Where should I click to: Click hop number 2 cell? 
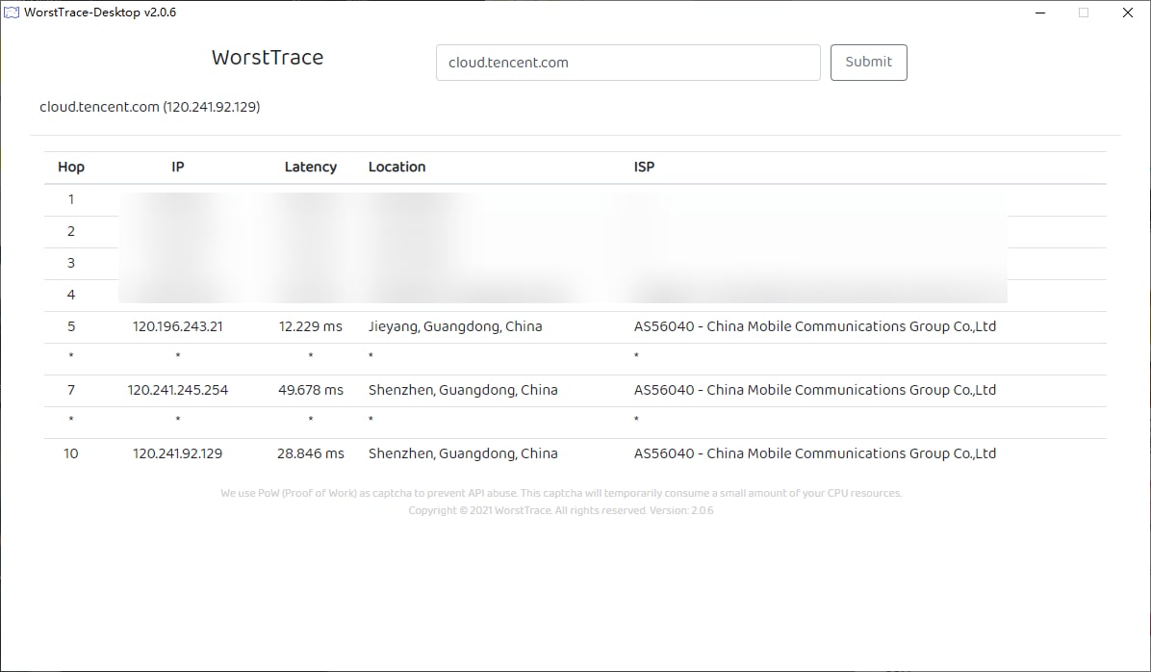71,231
